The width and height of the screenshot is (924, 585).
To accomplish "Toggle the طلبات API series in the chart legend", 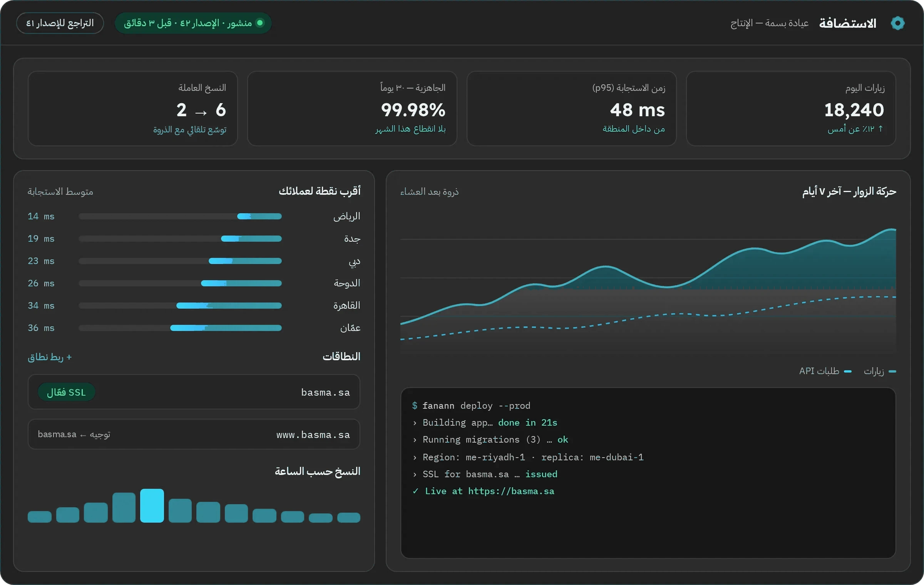I will (825, 371).
